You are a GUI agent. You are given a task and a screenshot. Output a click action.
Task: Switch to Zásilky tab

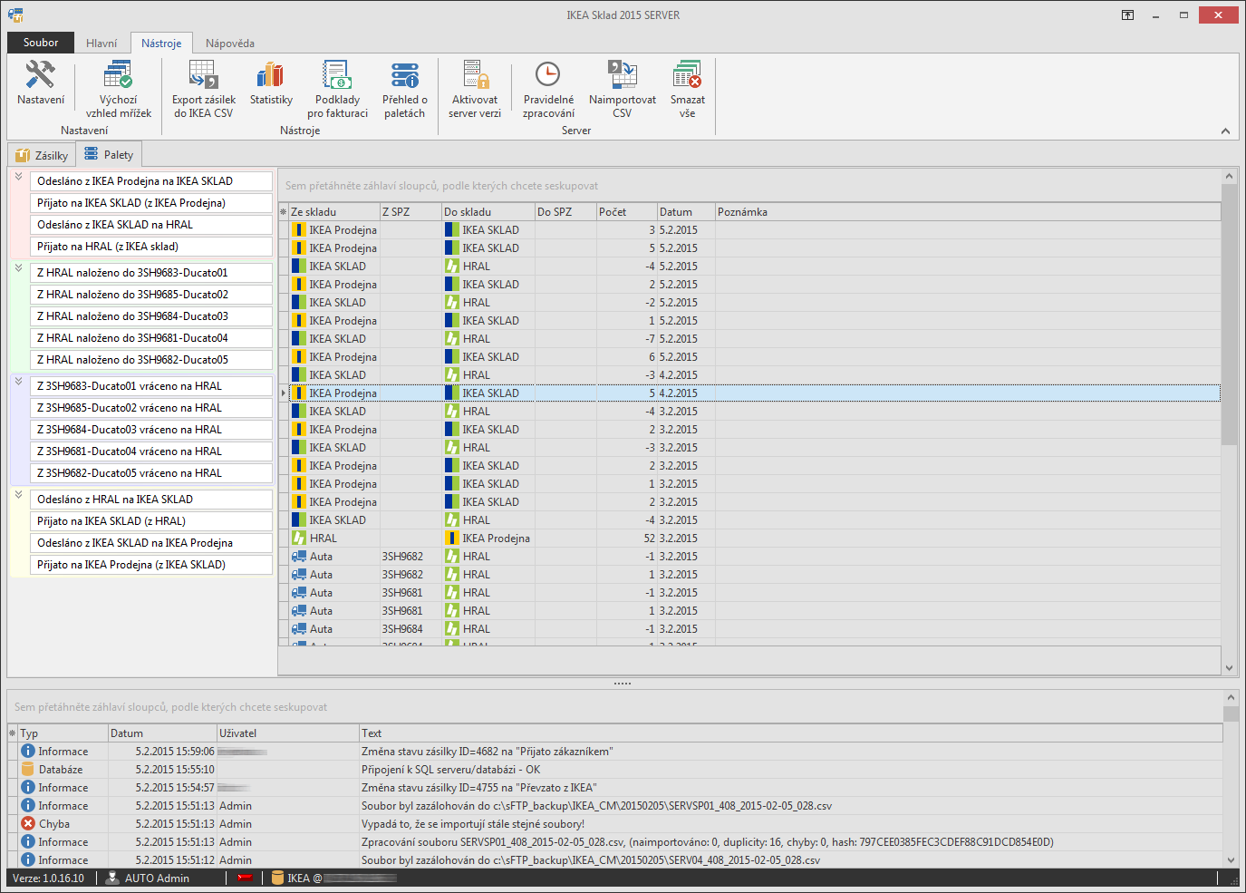pyautogui.click(x=43, y=155)
